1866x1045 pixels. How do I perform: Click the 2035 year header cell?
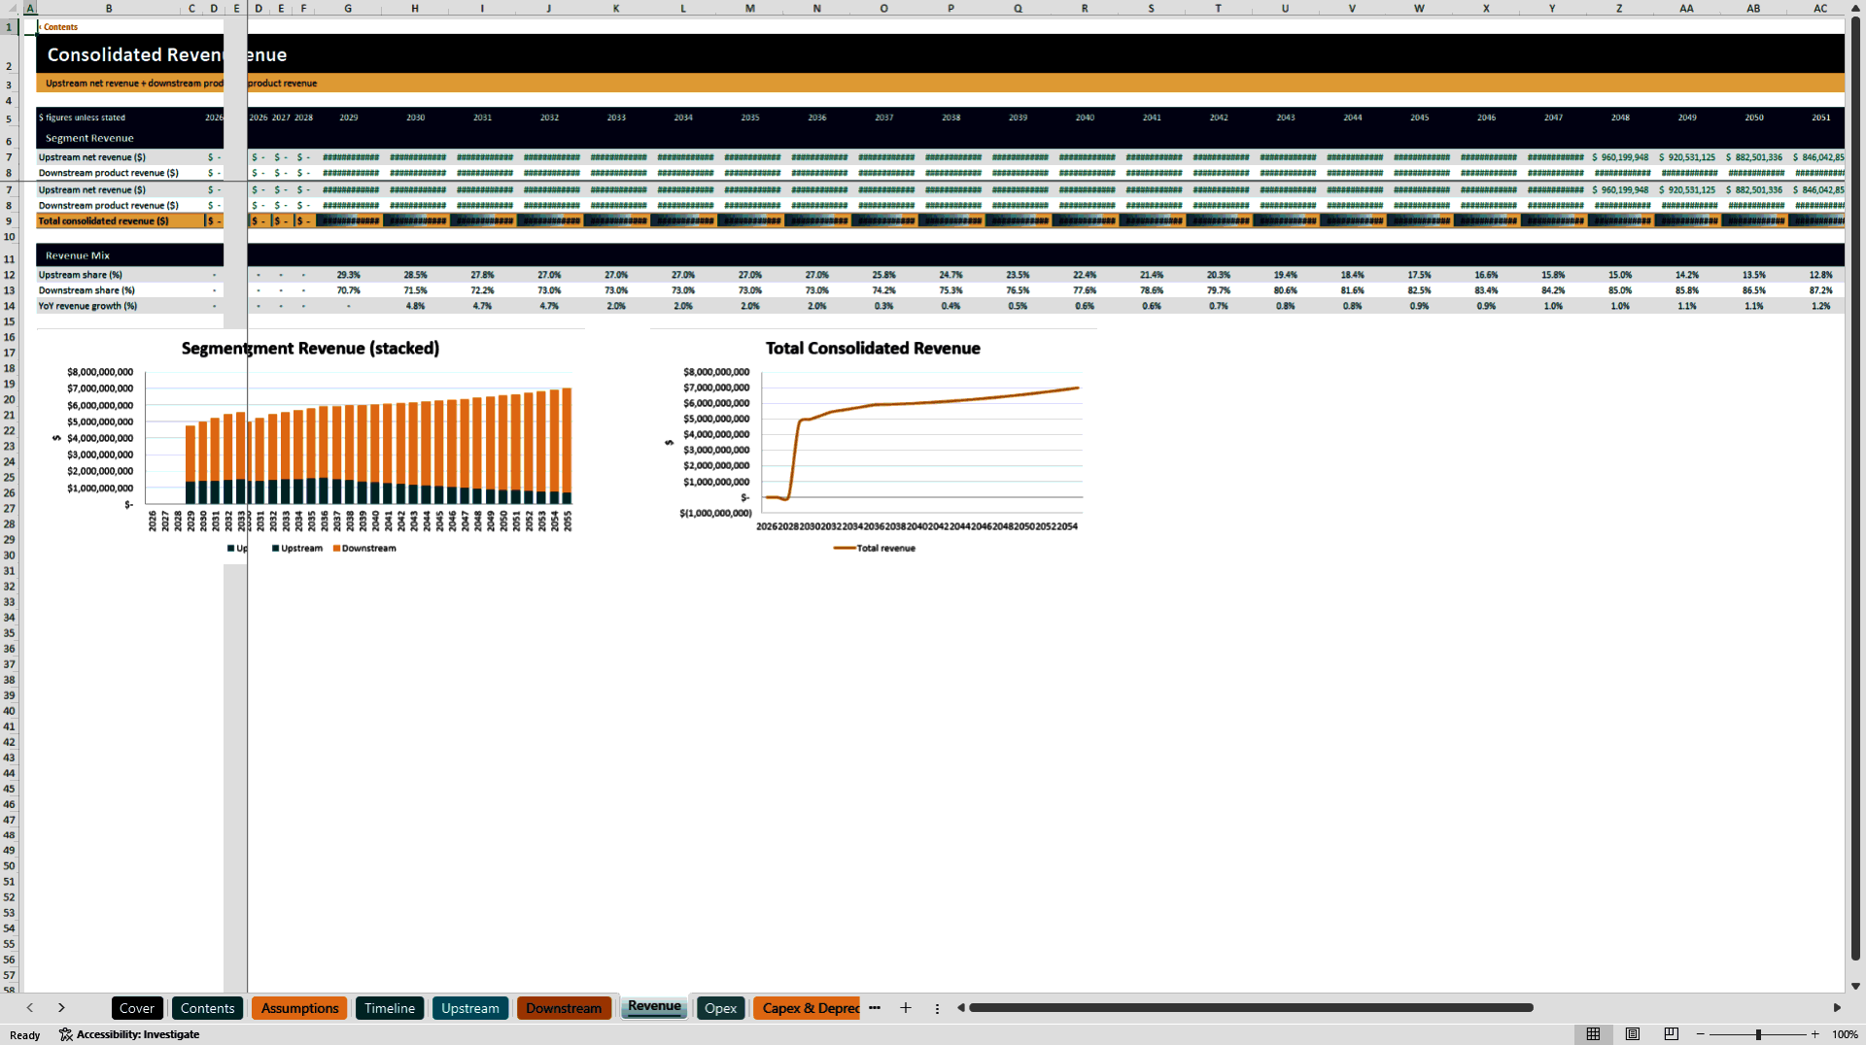[x=749, y=118]
